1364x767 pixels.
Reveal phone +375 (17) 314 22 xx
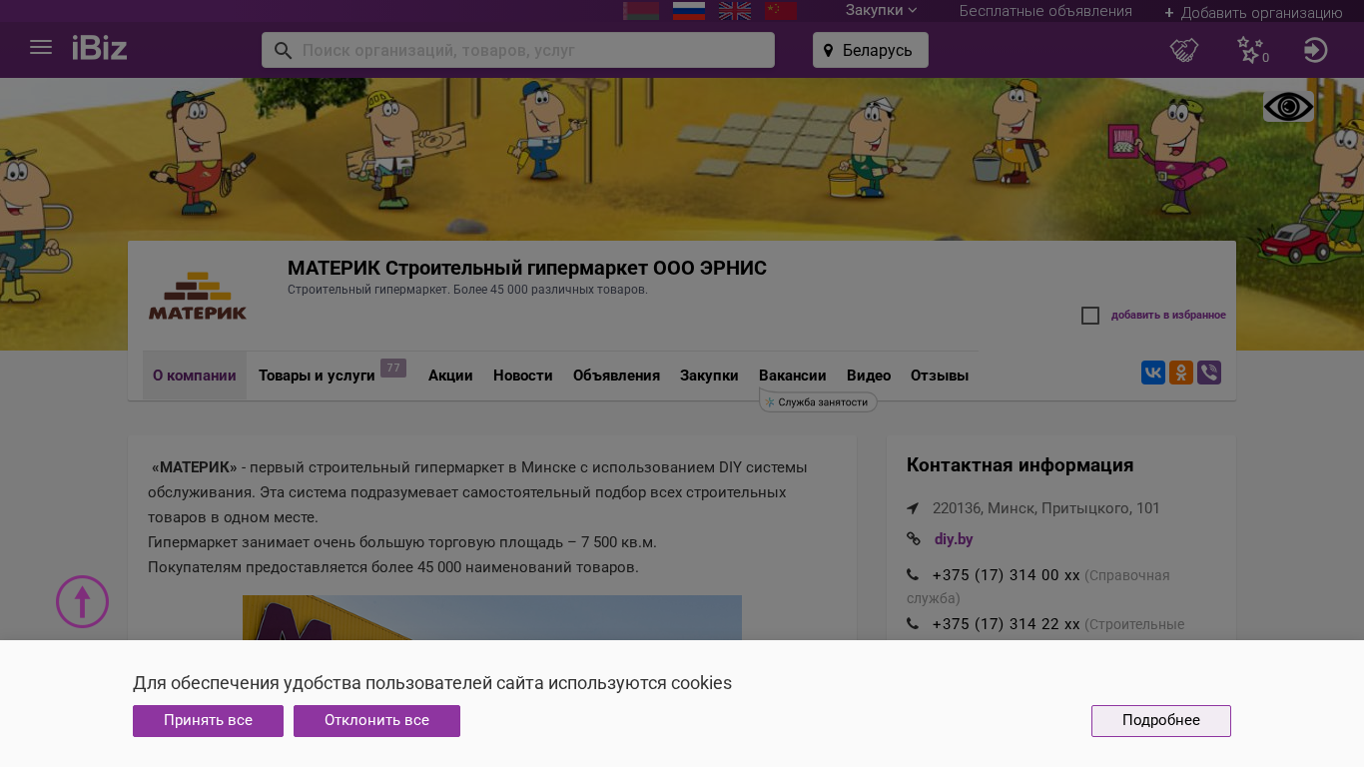1007,624
